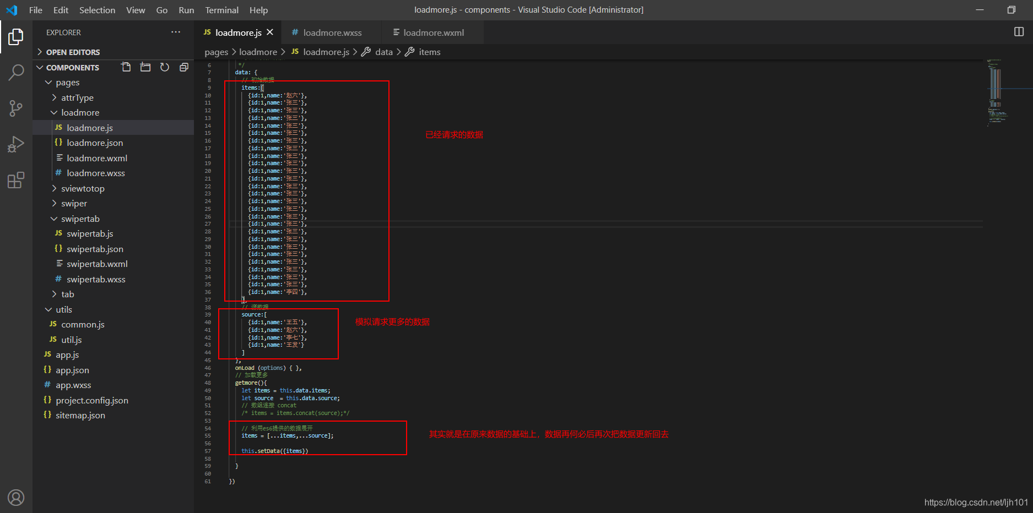
Task: Open the Selection menu
Action: [97, 10]
